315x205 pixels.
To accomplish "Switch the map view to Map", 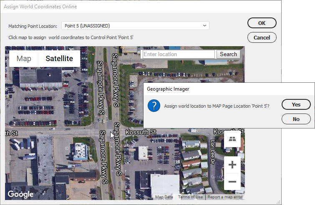I will pos(24,59).
